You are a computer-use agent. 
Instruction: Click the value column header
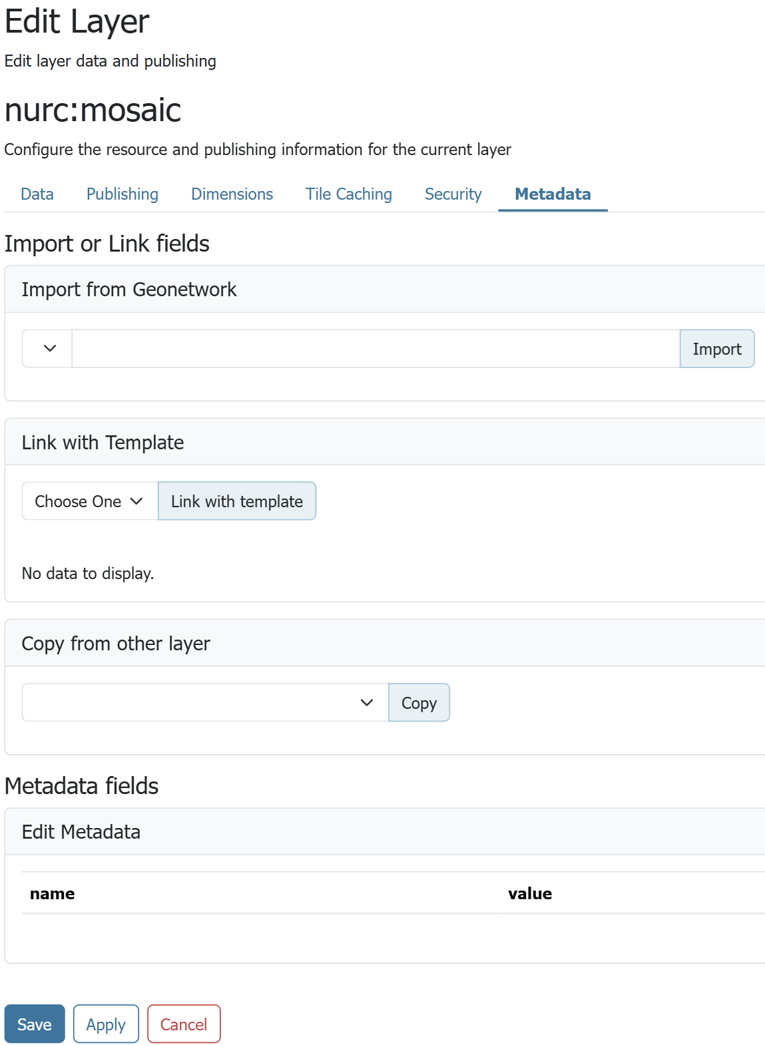pos(530,893)
